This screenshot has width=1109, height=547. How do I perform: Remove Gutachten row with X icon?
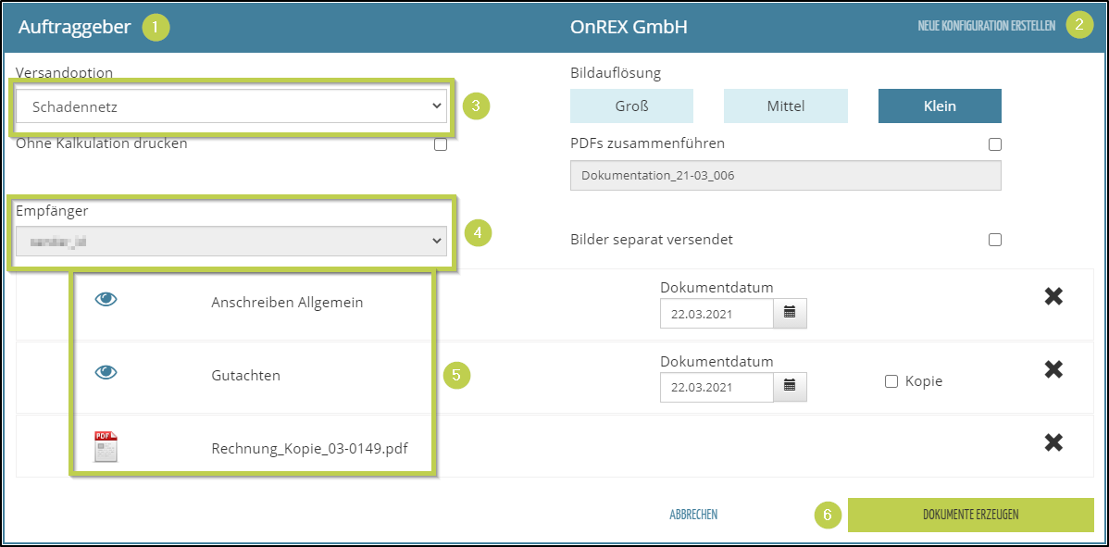(x=1053, y=369)
